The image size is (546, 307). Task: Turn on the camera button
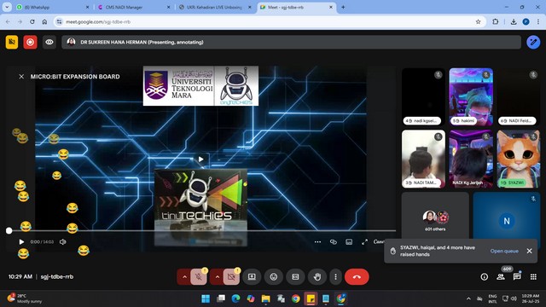pyautogui.click(x=231, y=276)
